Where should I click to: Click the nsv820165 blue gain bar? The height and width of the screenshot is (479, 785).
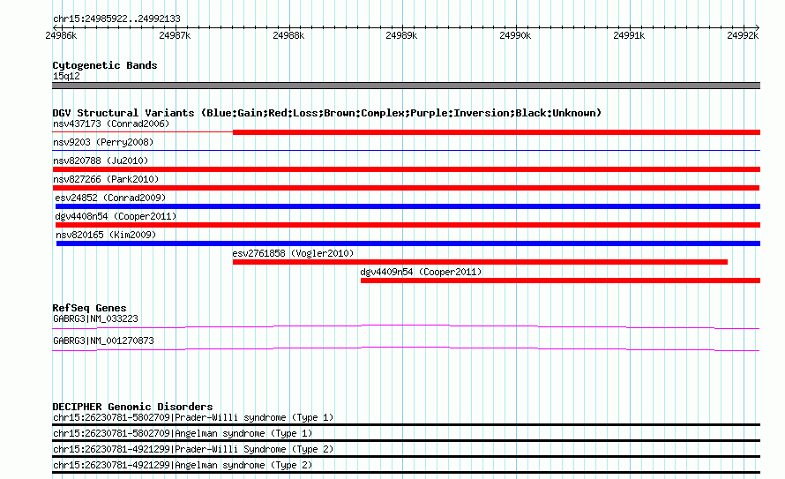click(x=408, y=243)
